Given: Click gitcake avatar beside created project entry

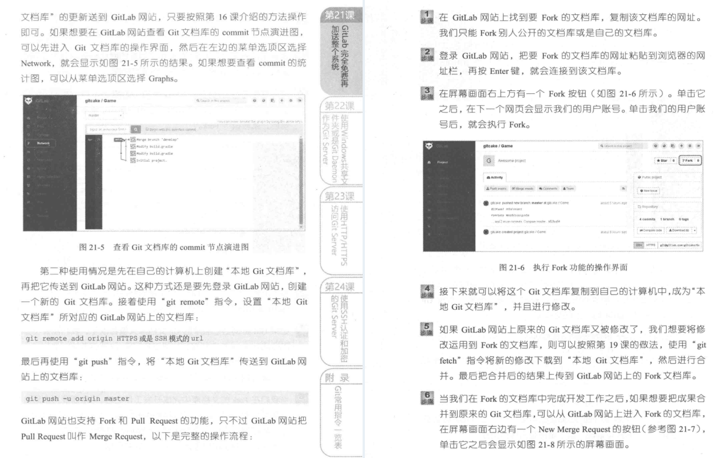Looking at the screenshot, I should [x=486, y=232].
